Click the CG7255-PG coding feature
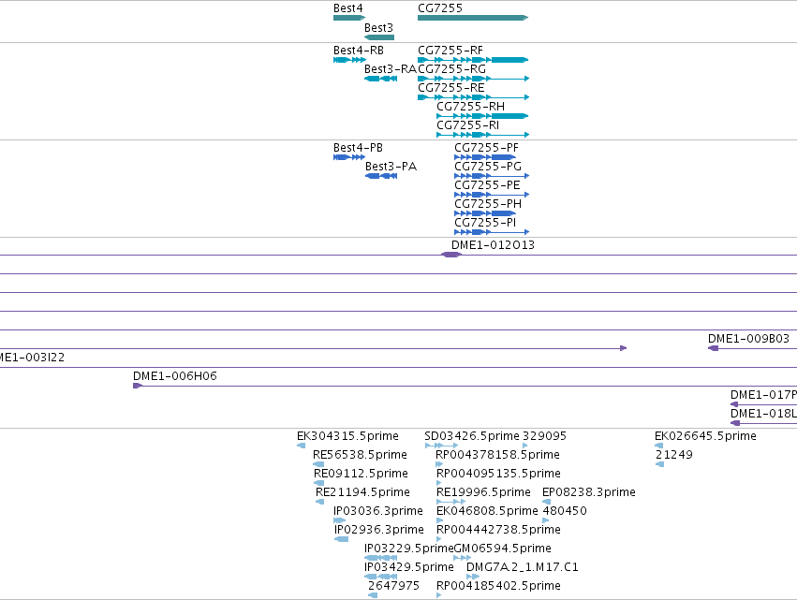The image size is (797, 600). pos(492,176)
